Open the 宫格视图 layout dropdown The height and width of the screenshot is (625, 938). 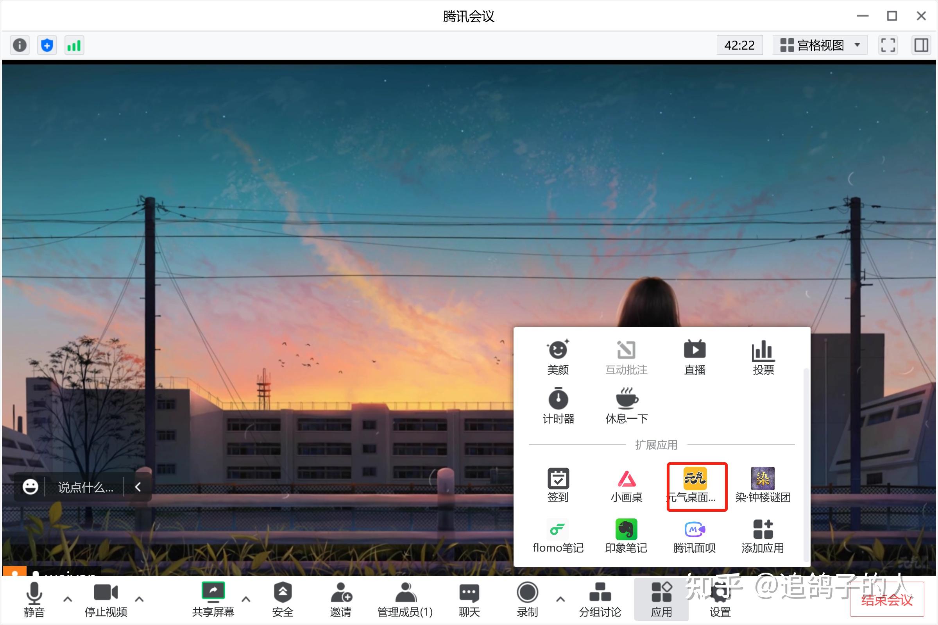[820, 45]
